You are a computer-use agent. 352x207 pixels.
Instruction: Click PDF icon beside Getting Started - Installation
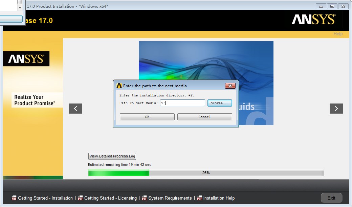tap(14, 198)
